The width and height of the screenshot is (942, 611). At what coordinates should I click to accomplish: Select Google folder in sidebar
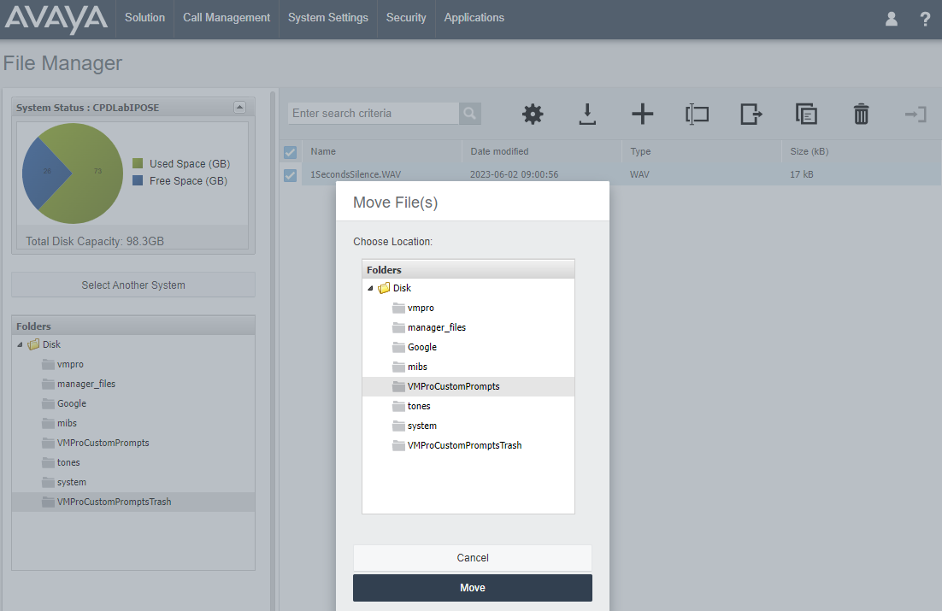click(x=133, y=403)
